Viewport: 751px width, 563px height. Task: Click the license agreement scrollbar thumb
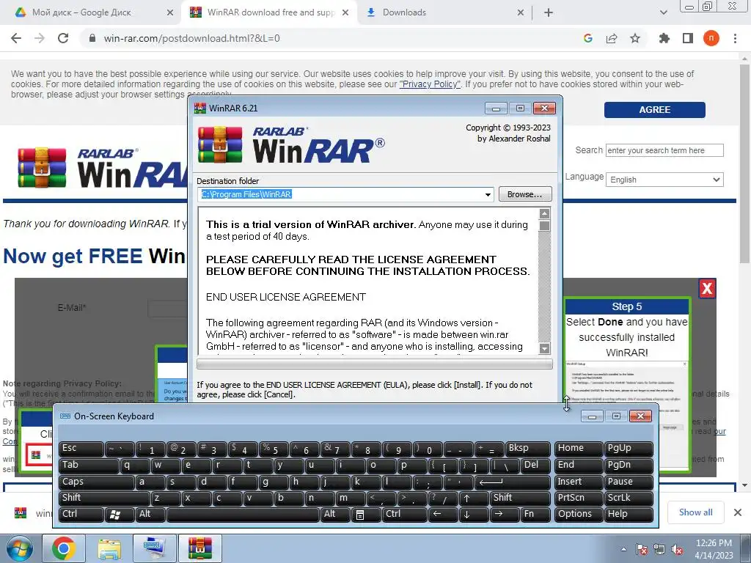point(545,226)
